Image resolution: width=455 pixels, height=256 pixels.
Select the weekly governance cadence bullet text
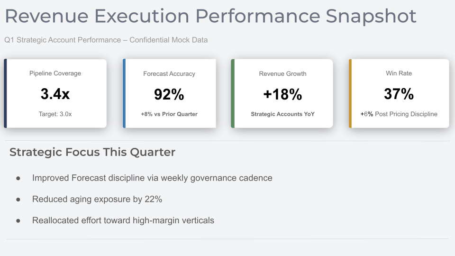pos(152,178)
